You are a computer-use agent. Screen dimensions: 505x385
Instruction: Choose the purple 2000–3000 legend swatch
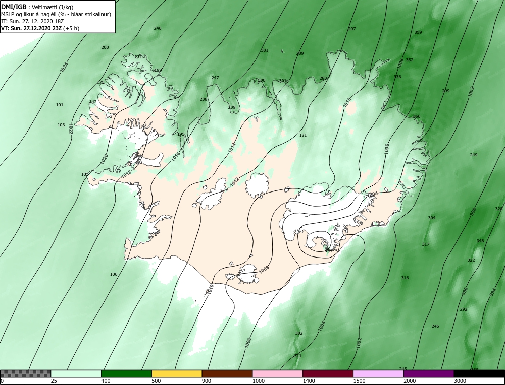[x=429, y=373]
